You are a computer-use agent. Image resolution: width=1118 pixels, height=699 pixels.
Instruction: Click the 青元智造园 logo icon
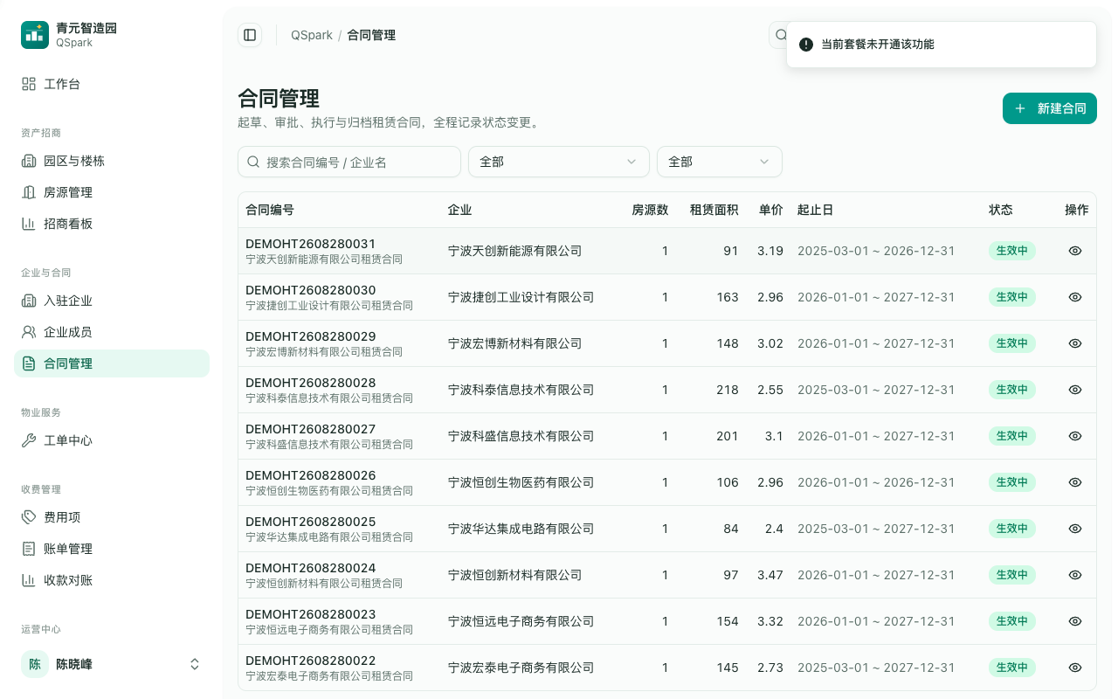(35, 35)
